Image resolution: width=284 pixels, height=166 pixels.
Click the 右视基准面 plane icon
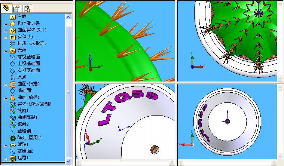tap(12, 71)
